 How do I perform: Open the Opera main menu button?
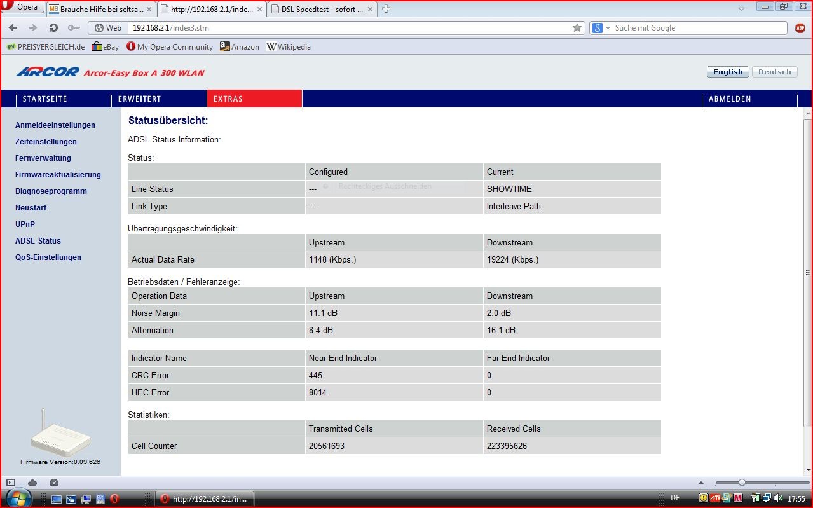(22, 8)
